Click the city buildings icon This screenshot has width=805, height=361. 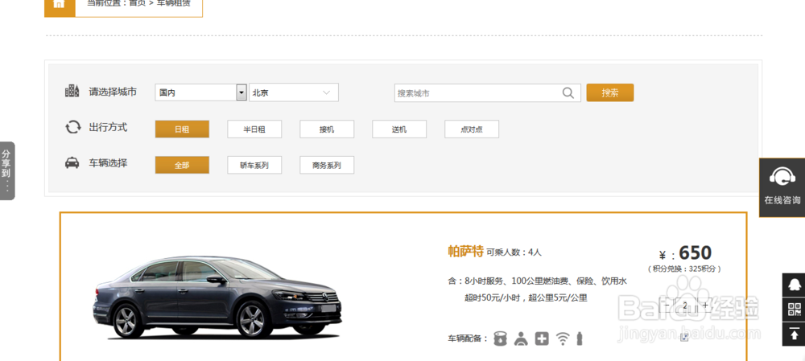(x=72, y=92)
